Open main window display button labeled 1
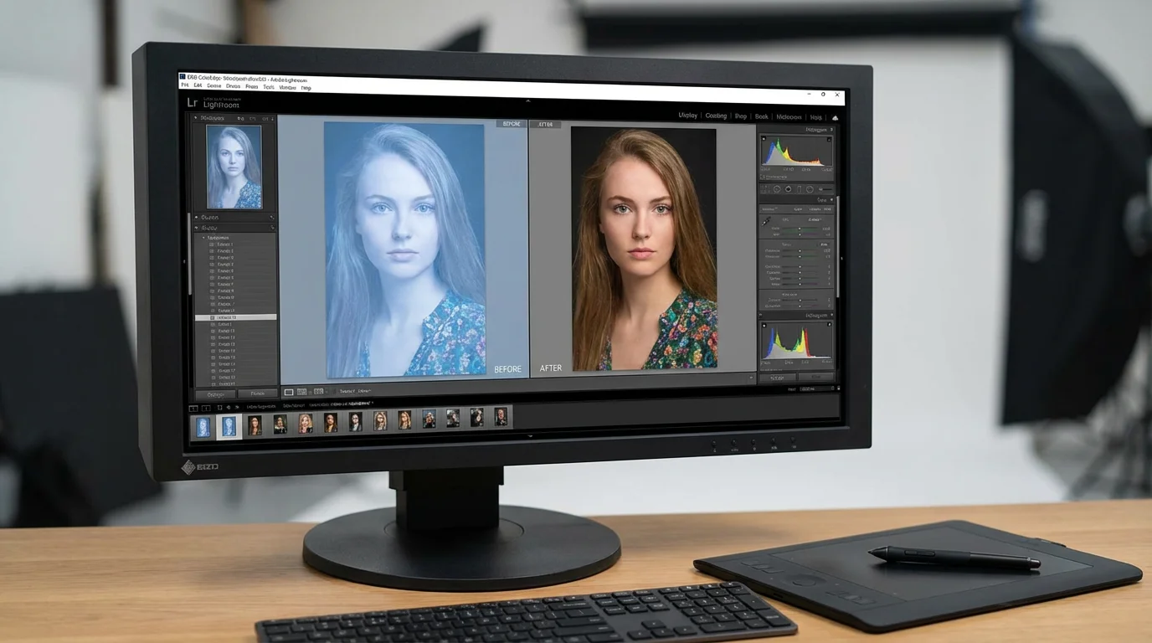Viewport: 1152px width, 643px height. click(x=193, y=409)
